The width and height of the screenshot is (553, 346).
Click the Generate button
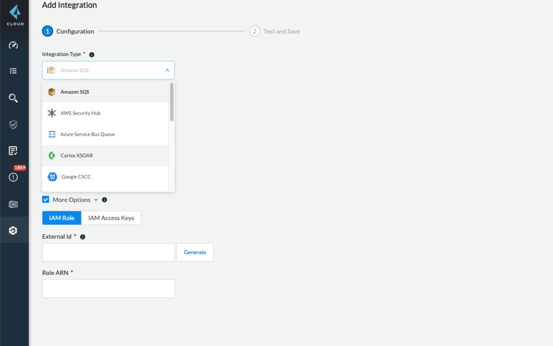point(195,253)
